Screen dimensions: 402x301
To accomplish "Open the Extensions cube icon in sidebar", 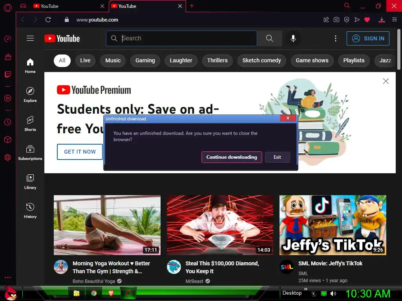I will point(8,140).
